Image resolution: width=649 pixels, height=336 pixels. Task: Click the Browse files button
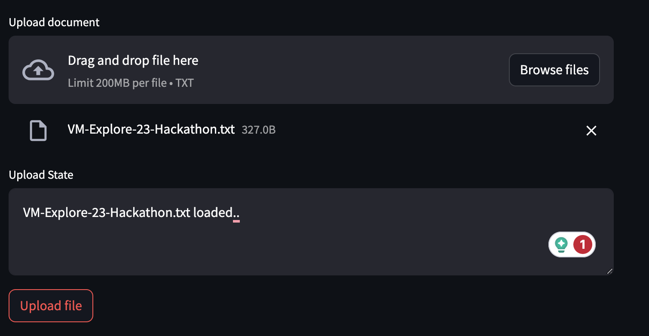coord(554,70)
